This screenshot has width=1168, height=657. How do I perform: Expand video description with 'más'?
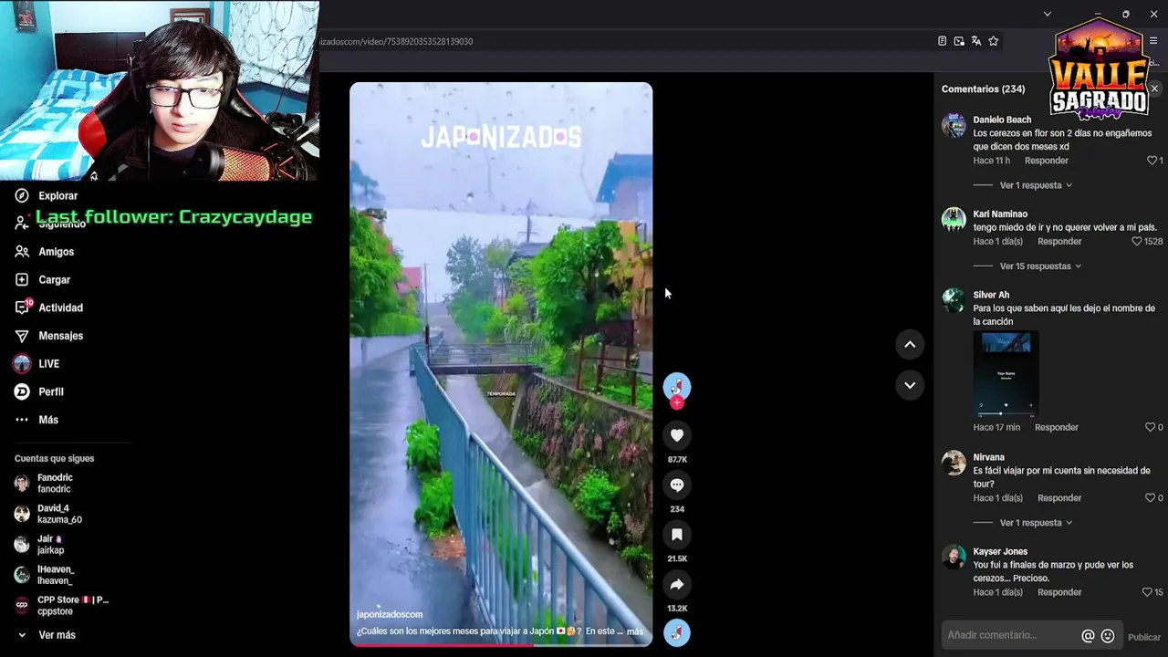635,631
